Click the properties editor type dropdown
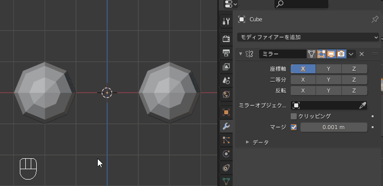383x186 pixels. click(231, 4)
